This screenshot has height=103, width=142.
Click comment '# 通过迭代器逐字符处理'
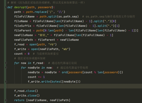pyautogui.click(x=72, y=68)
